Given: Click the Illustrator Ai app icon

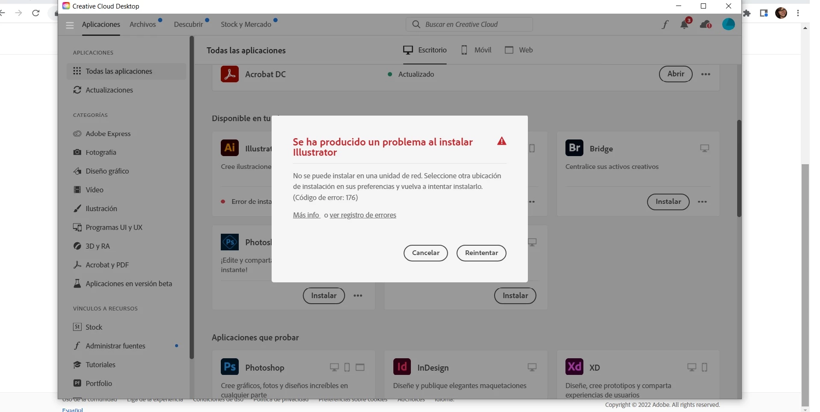Looking at the screenshot, I should [230, 148].
